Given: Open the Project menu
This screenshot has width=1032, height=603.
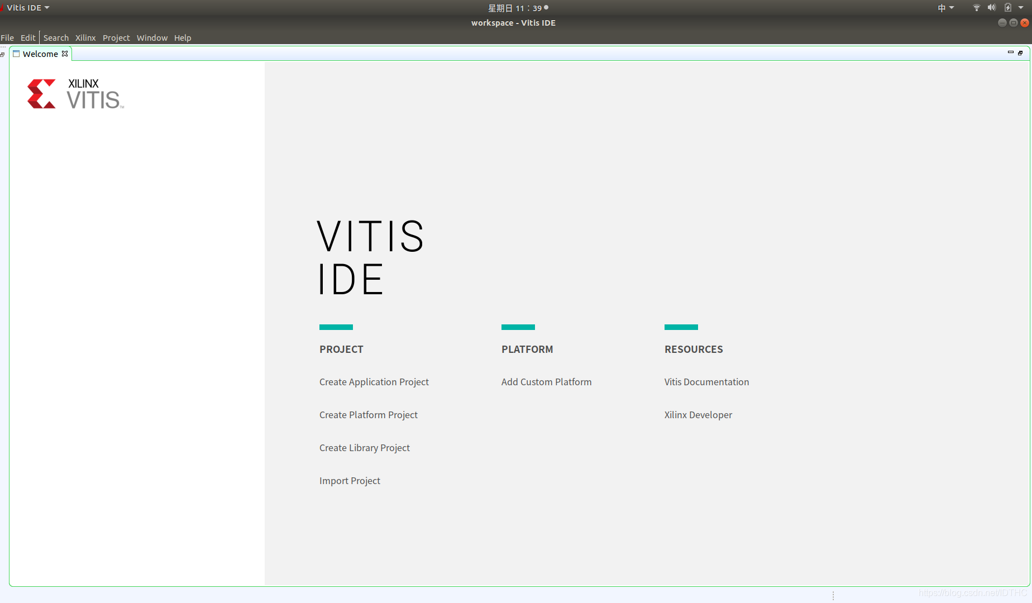Looking at the screenshot, I should click(x=116, y=38).
